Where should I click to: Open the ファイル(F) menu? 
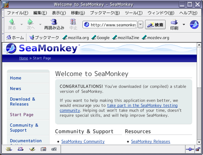click(x=18, y=13)
